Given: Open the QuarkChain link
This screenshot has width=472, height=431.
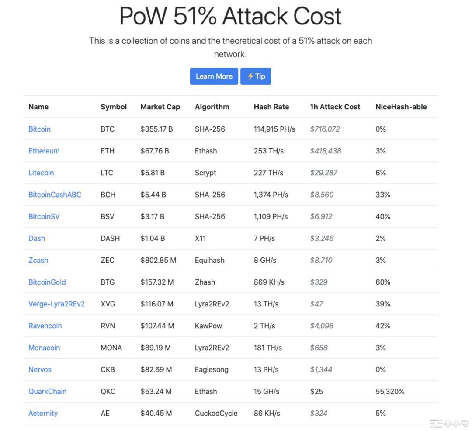Looking at the screenshot, I should tap(47, 391).
